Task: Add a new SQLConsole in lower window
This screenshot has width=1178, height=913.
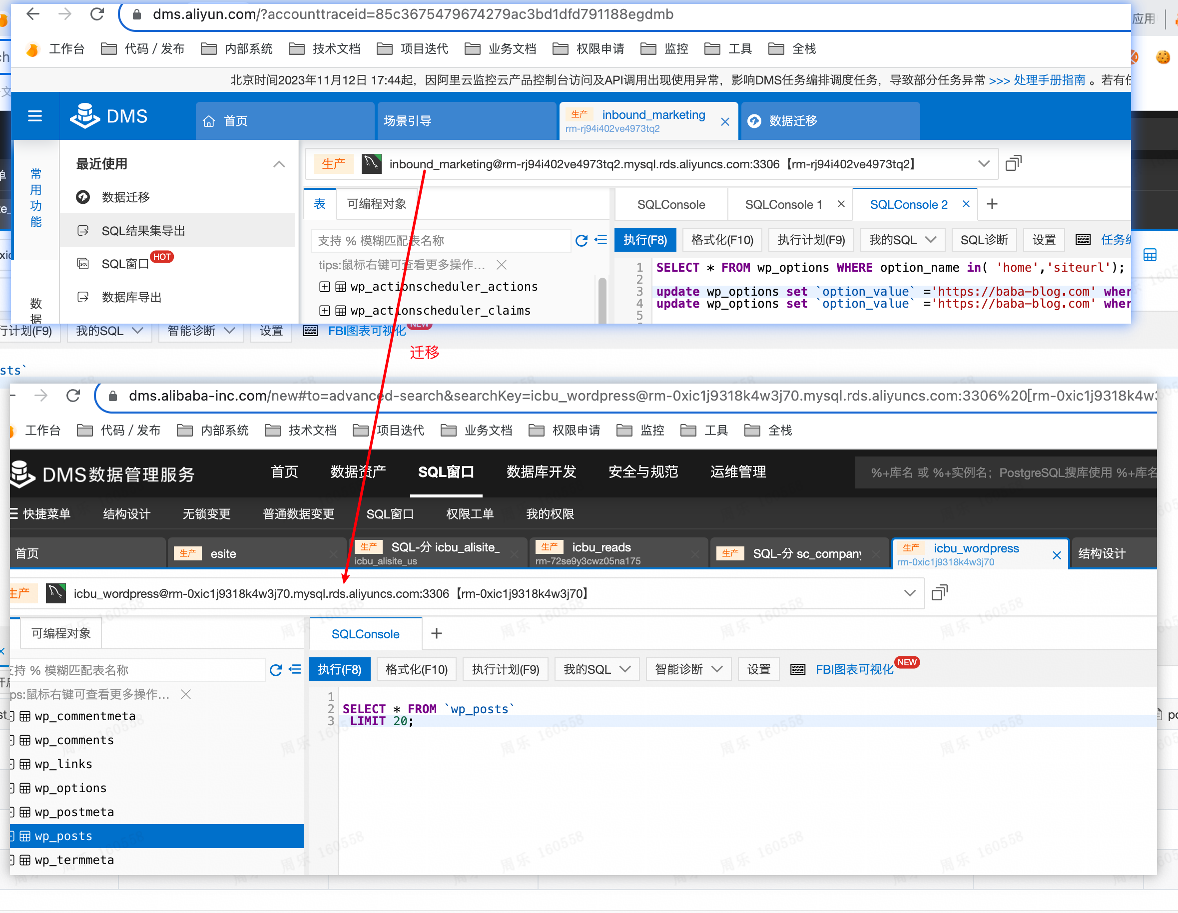Action: pyautogui.click(x=436, y=634)
